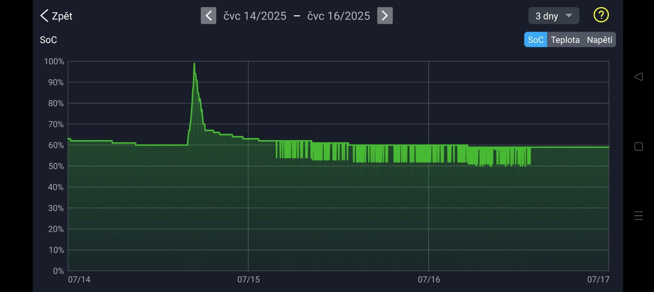This screenshot has height=292, width=654.
Task: Click the SoC curve peak near 100%
Action: (x=194, y=64)
